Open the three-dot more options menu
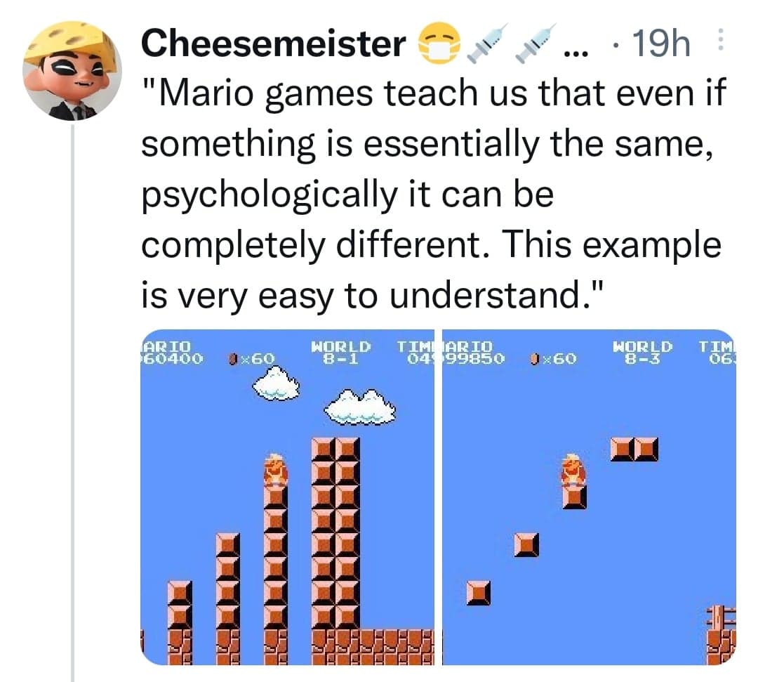This screenshot has width=758, height=682. 720,40
